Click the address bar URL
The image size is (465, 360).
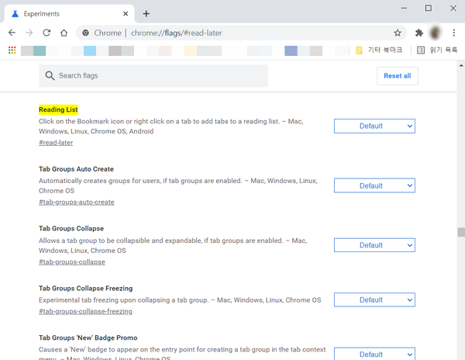coord(177,33)
